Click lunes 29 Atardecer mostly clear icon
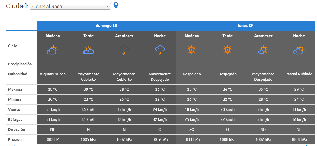This screenshot has height=146, width=317. click(x=263, y=50)
